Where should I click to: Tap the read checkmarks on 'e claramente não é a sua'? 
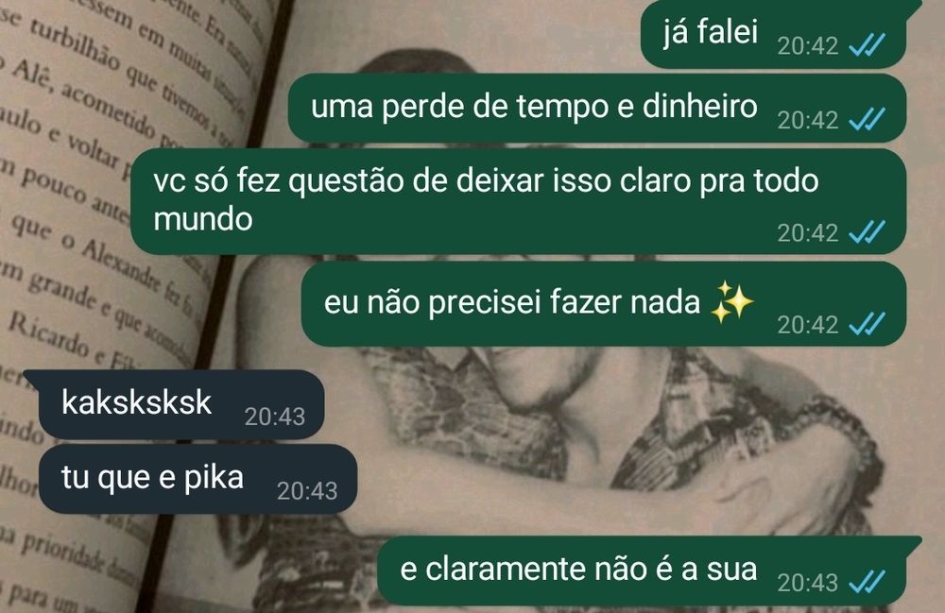point(867,582)
